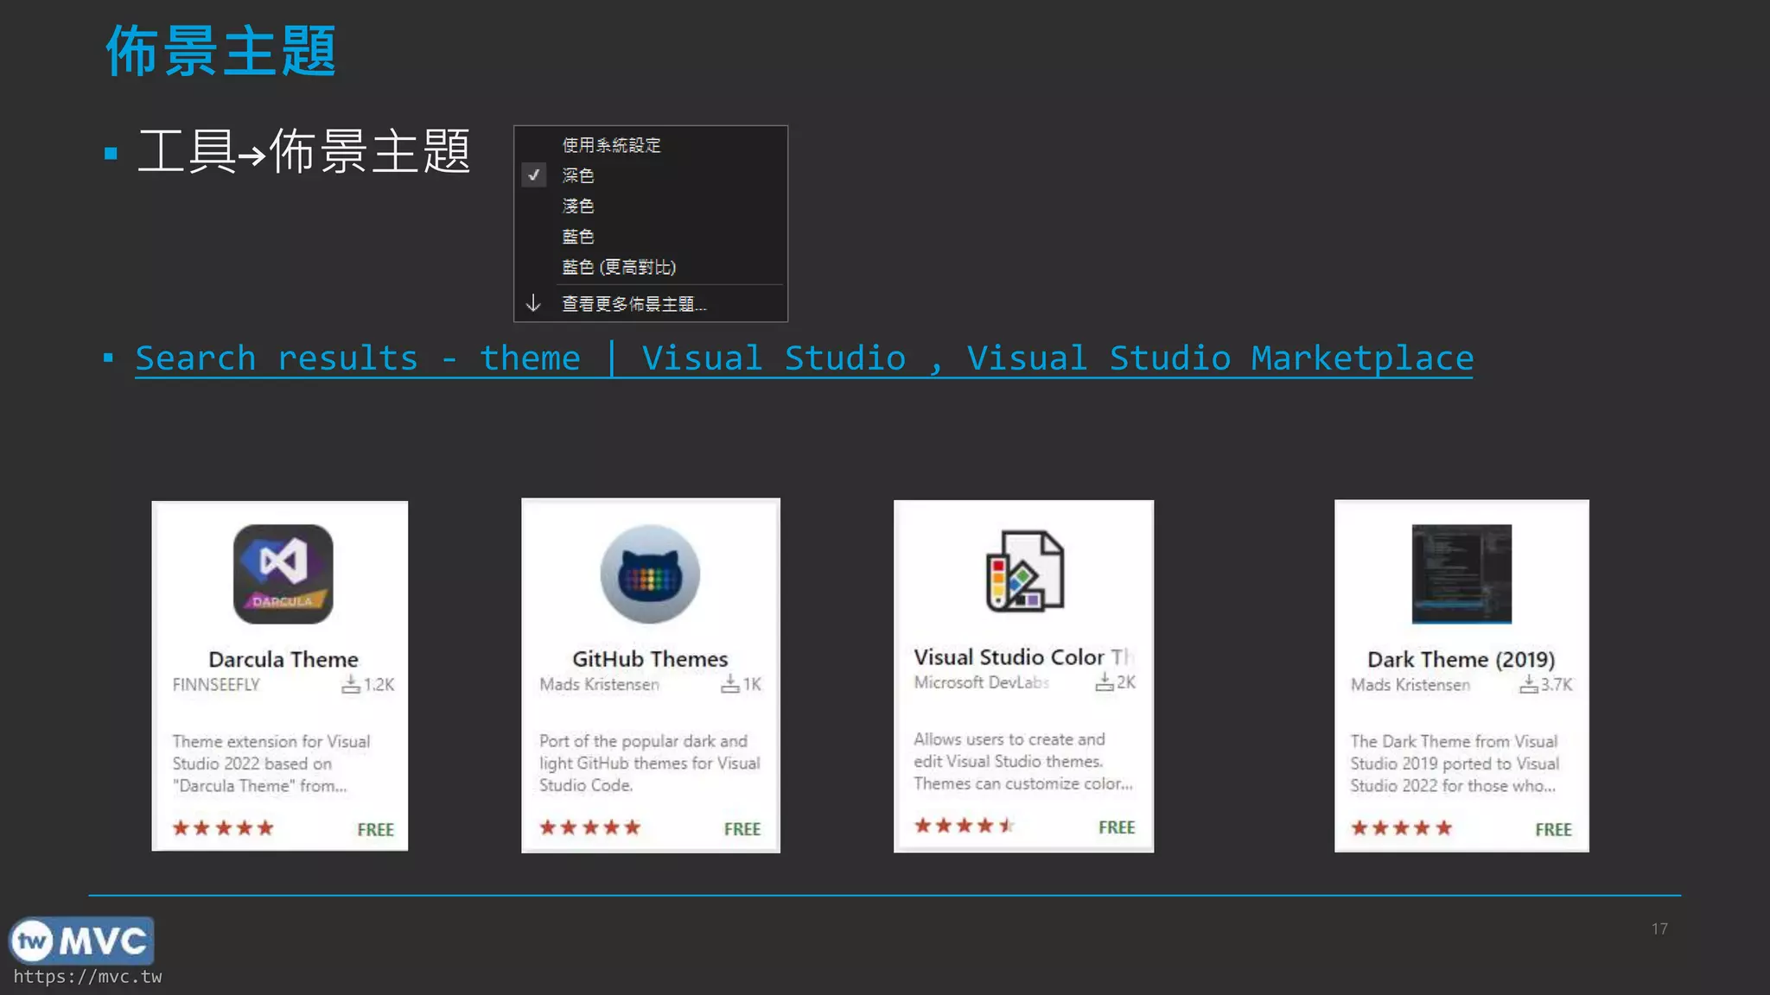Open 查看更多佈景主題... menu entry
The width and height of the screenshot is (1770, 995).
point(634,304)
